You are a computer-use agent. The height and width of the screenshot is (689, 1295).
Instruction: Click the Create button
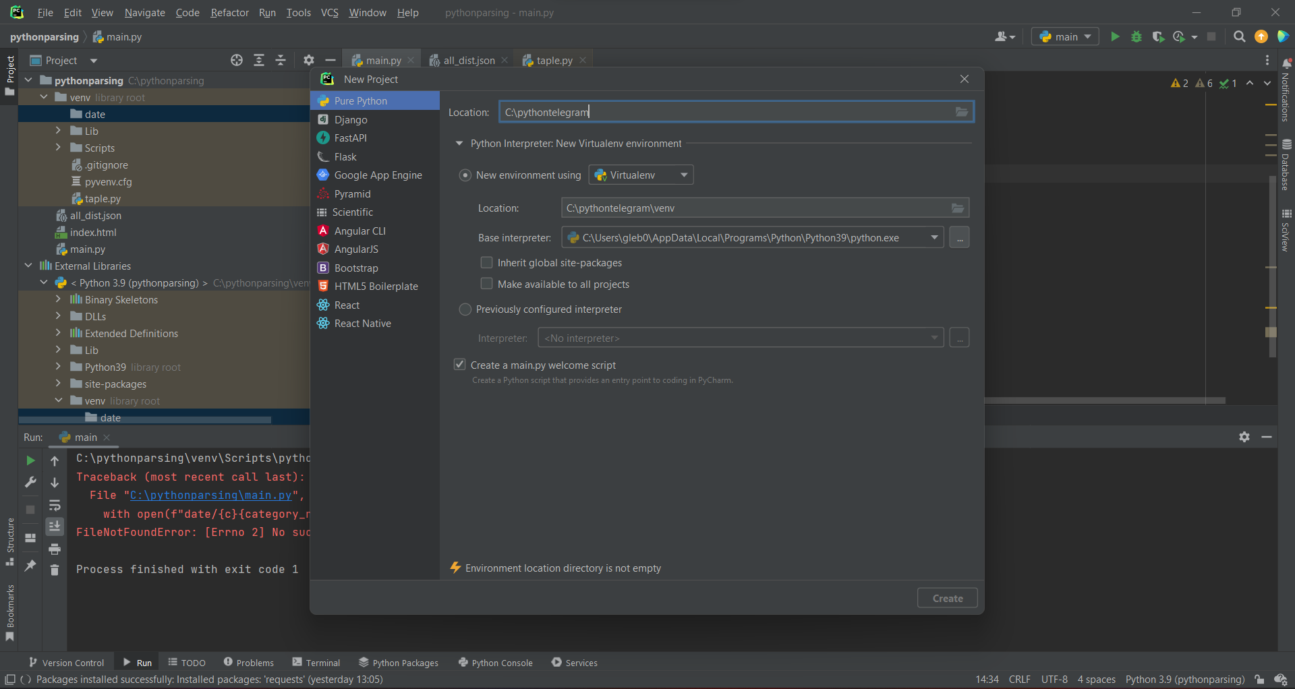click(x=947, y=598)
